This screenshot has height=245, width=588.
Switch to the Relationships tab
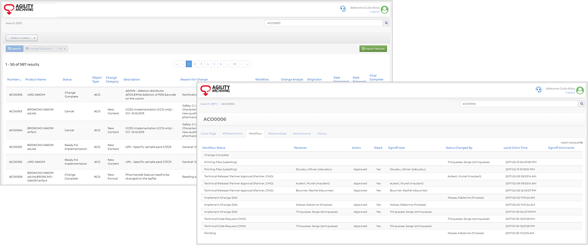277,134
